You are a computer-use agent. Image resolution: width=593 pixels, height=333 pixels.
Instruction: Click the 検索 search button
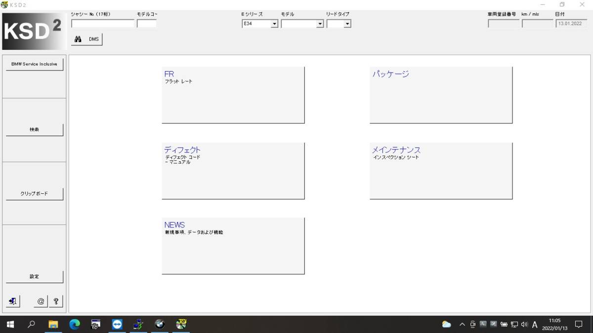[35, 129]
